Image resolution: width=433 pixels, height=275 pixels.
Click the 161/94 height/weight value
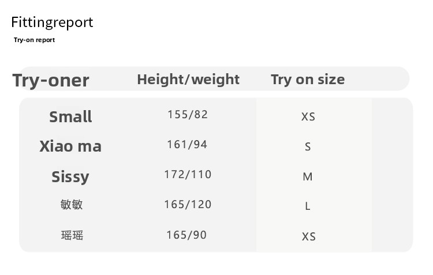coord(187,144)
